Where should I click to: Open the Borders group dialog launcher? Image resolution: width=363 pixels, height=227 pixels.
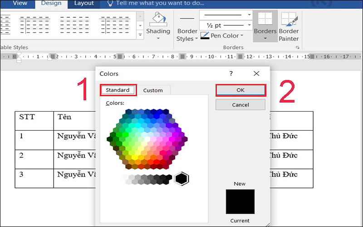[298, 47]
